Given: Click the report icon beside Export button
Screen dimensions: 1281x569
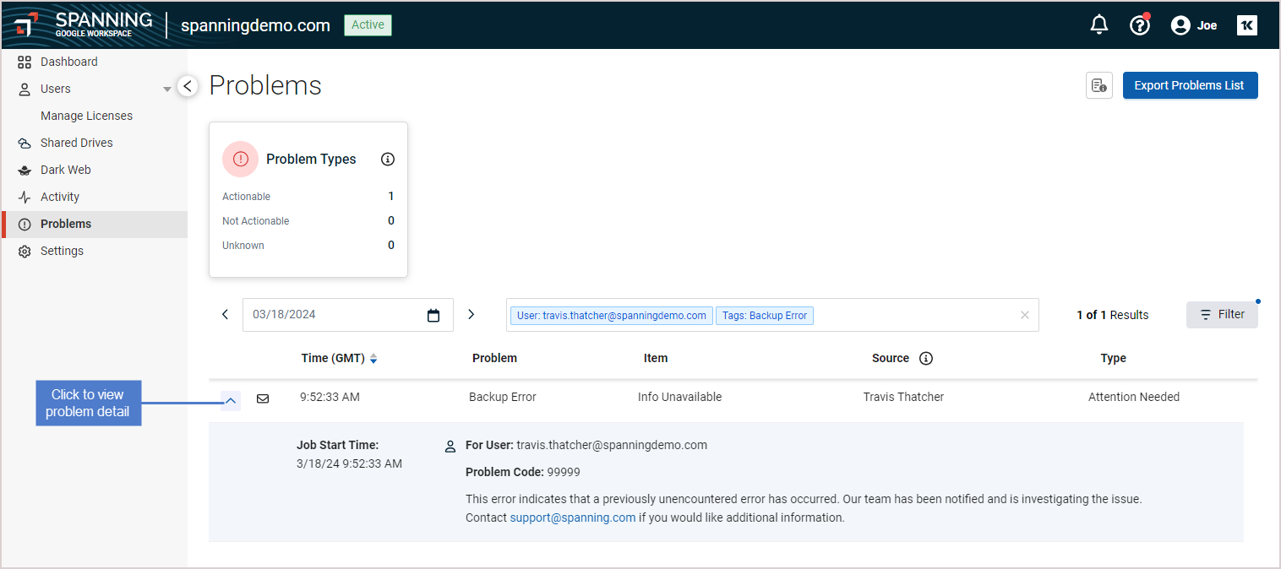Looking at the screenshot, I should [1098, 85].
